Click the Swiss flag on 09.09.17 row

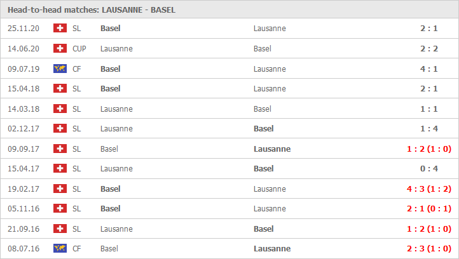click(x=60, y=149)
